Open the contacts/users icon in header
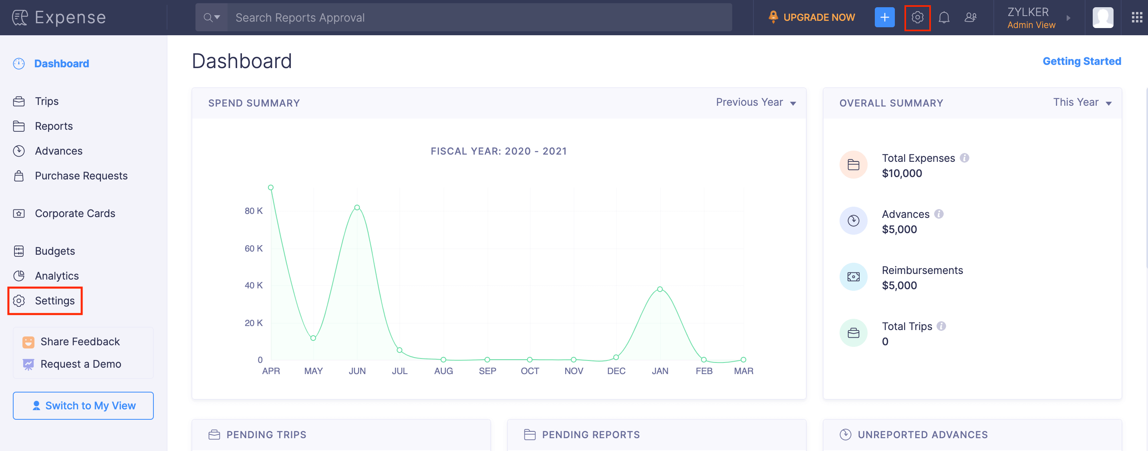This screenshot has width=1148, height=451. click(970, 17)
